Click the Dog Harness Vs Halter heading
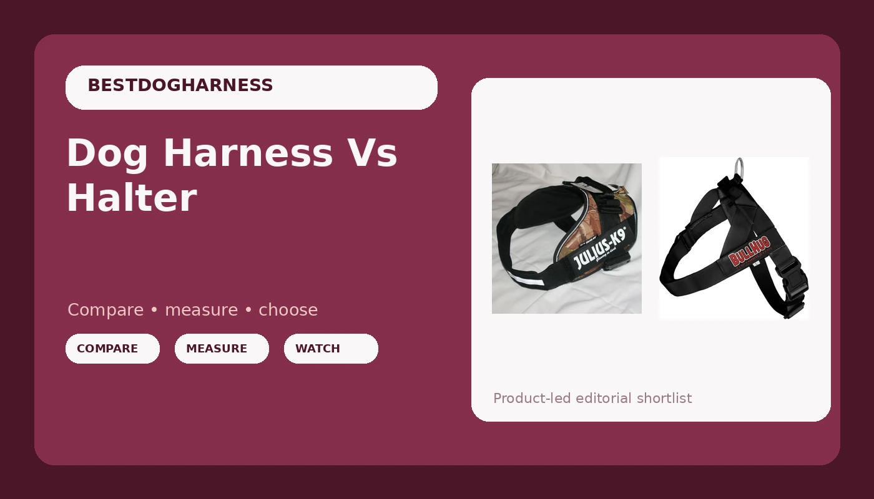Viewport: 874px width, 499px height. [232, 175]
